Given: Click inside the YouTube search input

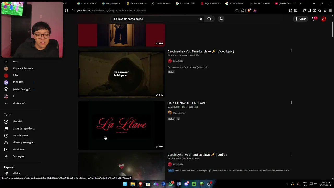Looking at the screenshot, I should (x=155, y=19).
